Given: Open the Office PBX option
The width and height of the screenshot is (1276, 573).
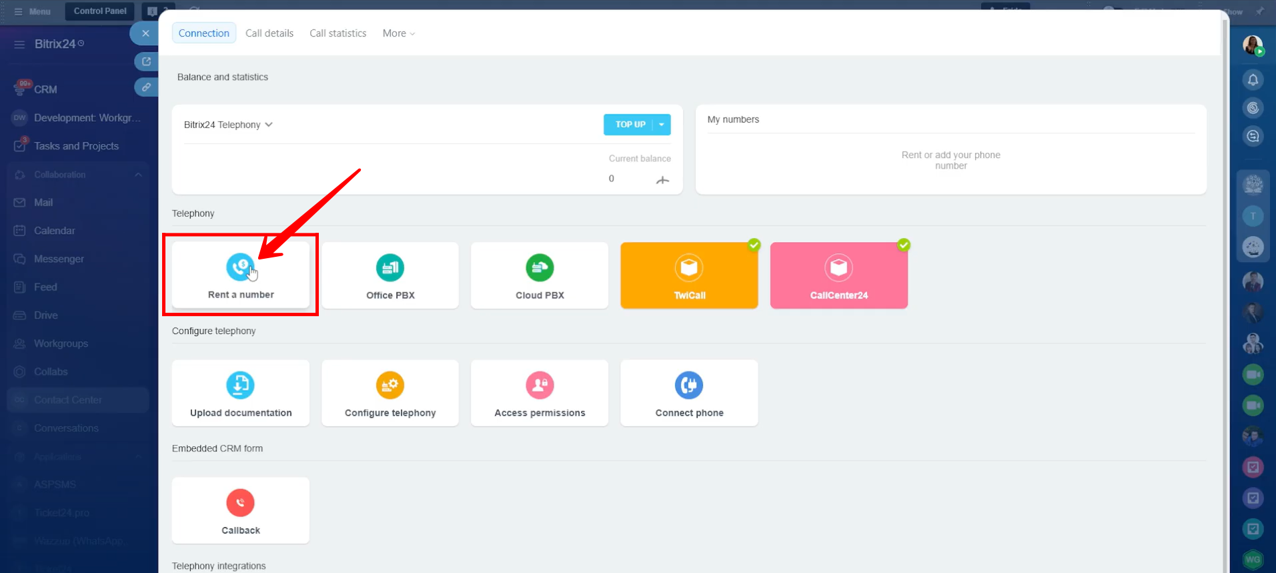Looking at the screenshot, I should click(x=390, y=275).
